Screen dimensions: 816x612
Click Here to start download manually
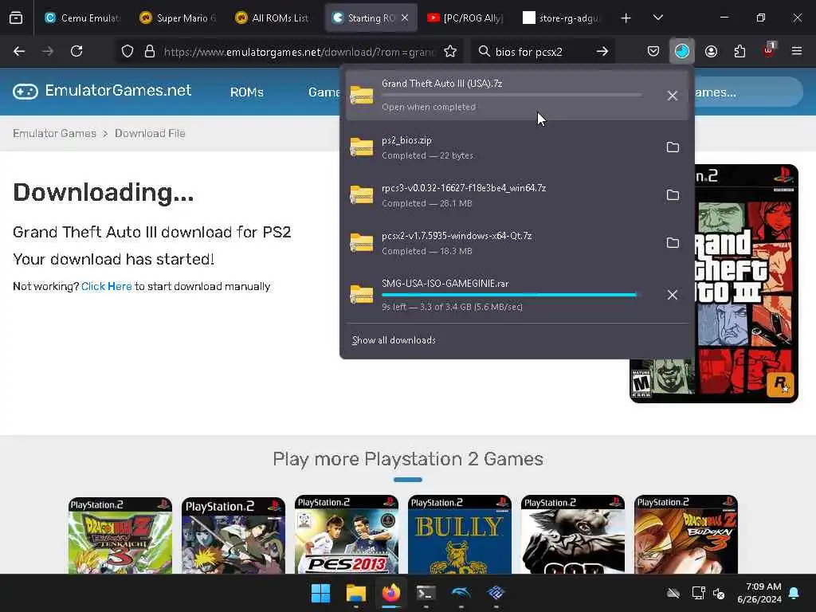[106, 286]
